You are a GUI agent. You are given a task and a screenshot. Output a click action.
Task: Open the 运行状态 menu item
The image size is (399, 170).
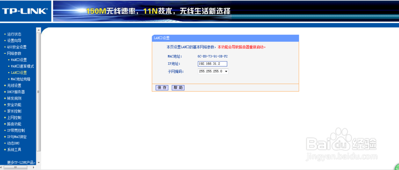point(14,34)
